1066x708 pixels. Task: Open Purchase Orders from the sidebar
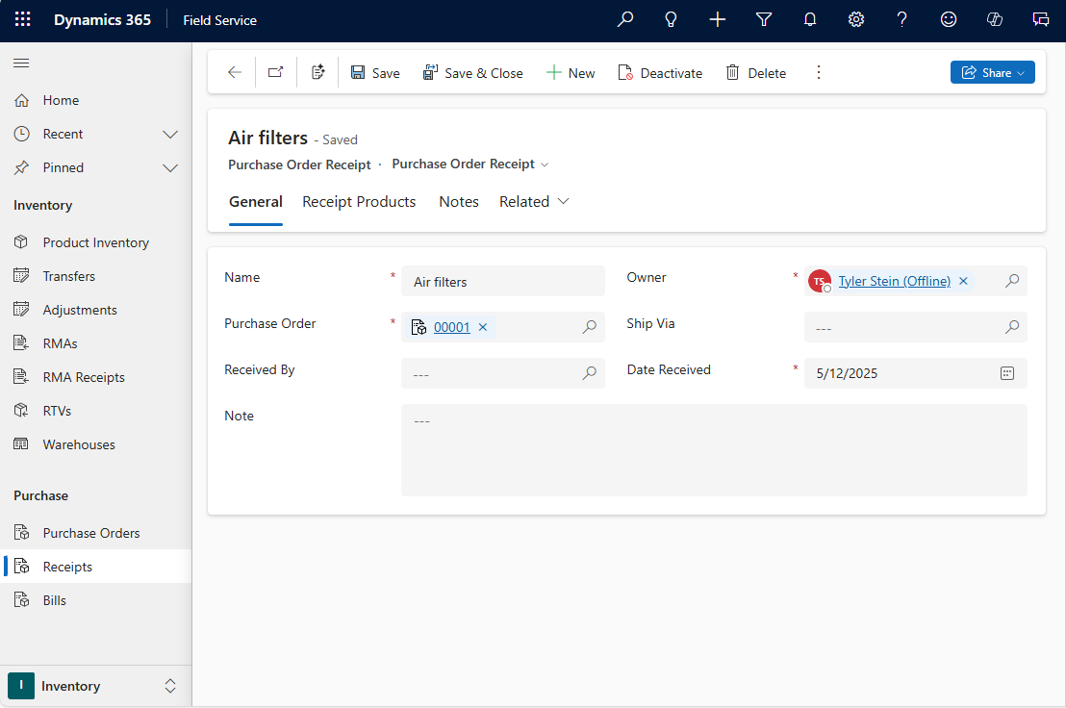(x=92, y=532)
